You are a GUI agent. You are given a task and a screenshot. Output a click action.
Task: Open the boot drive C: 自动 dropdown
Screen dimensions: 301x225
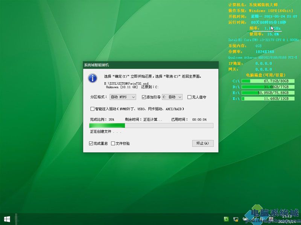point(172,97)
